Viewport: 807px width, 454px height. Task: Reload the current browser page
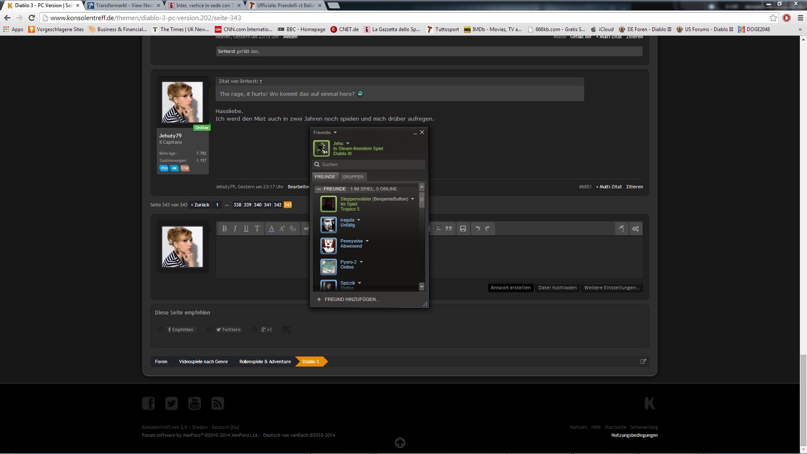click(x=32, y=18)
